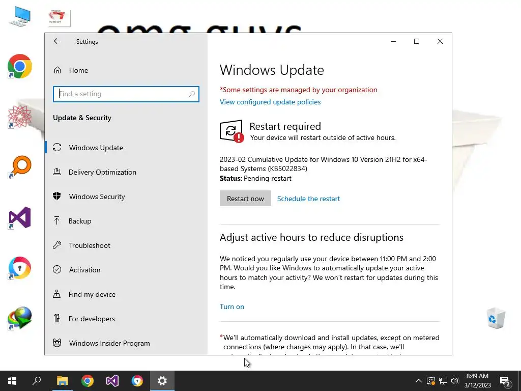Click the Windows Security shield icon
Viewport: 521px width, 391px height.
pyautogui.click(x=57, y=196)
